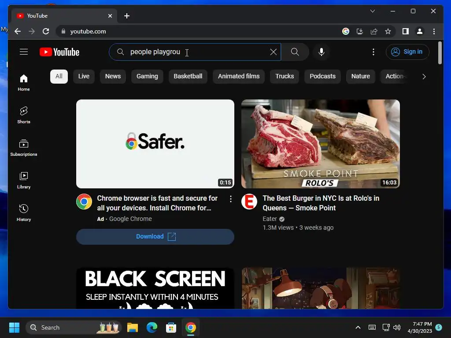Show hidden tray icons chevron

coord(358,327)
